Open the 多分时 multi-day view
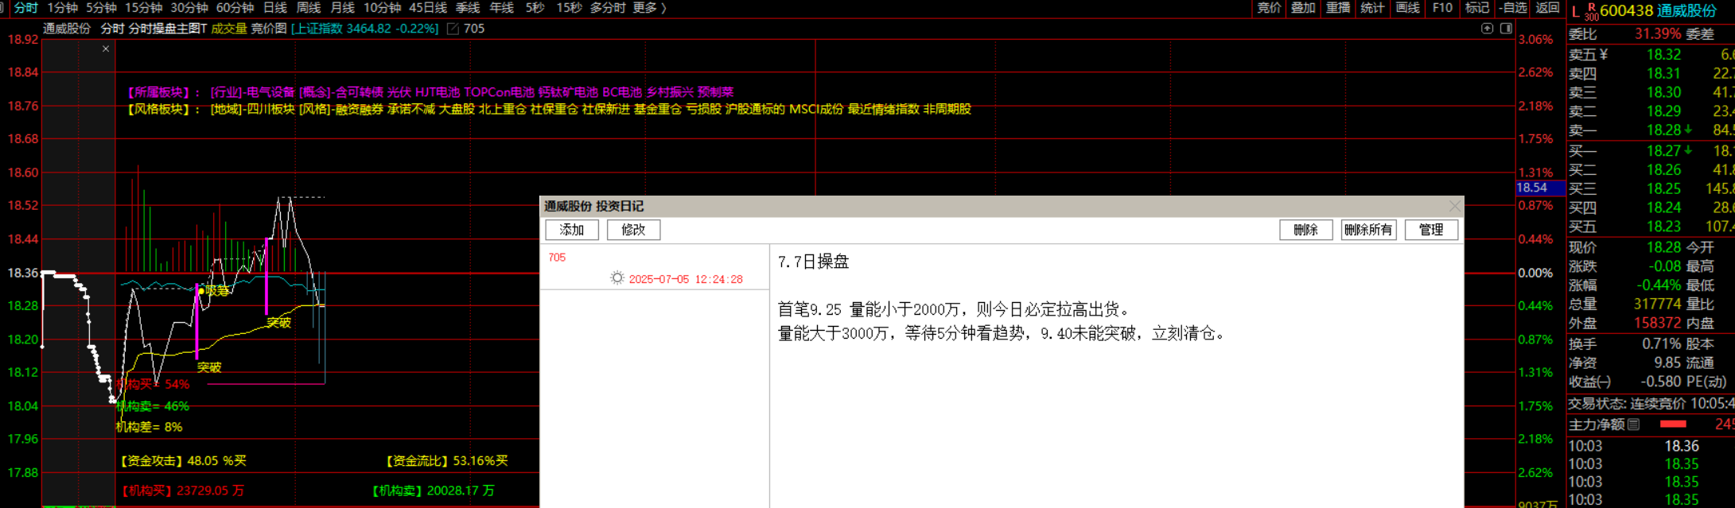The height and width of the screenshot is (508, 1735). coord(608,8)
